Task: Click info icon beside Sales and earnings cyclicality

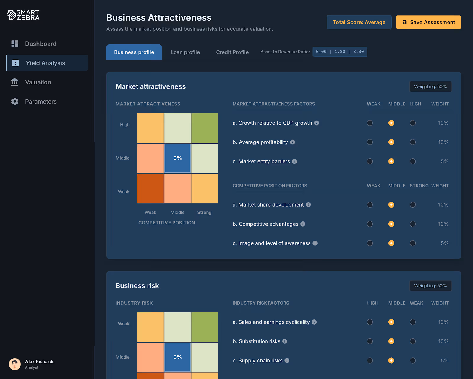Action: pyautogui.click(x=314, y=322)
